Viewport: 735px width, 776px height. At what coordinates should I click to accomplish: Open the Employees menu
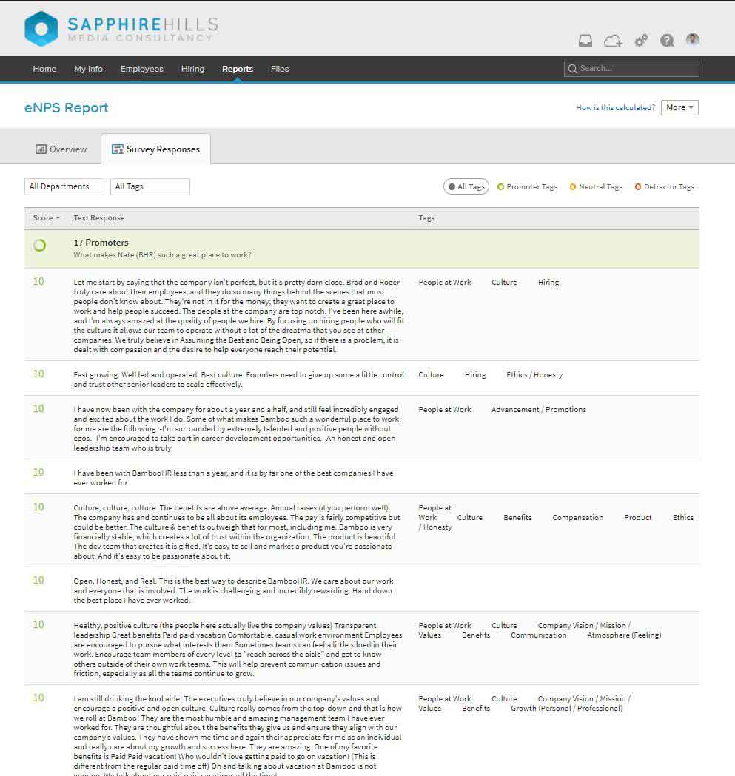(141, 69)
